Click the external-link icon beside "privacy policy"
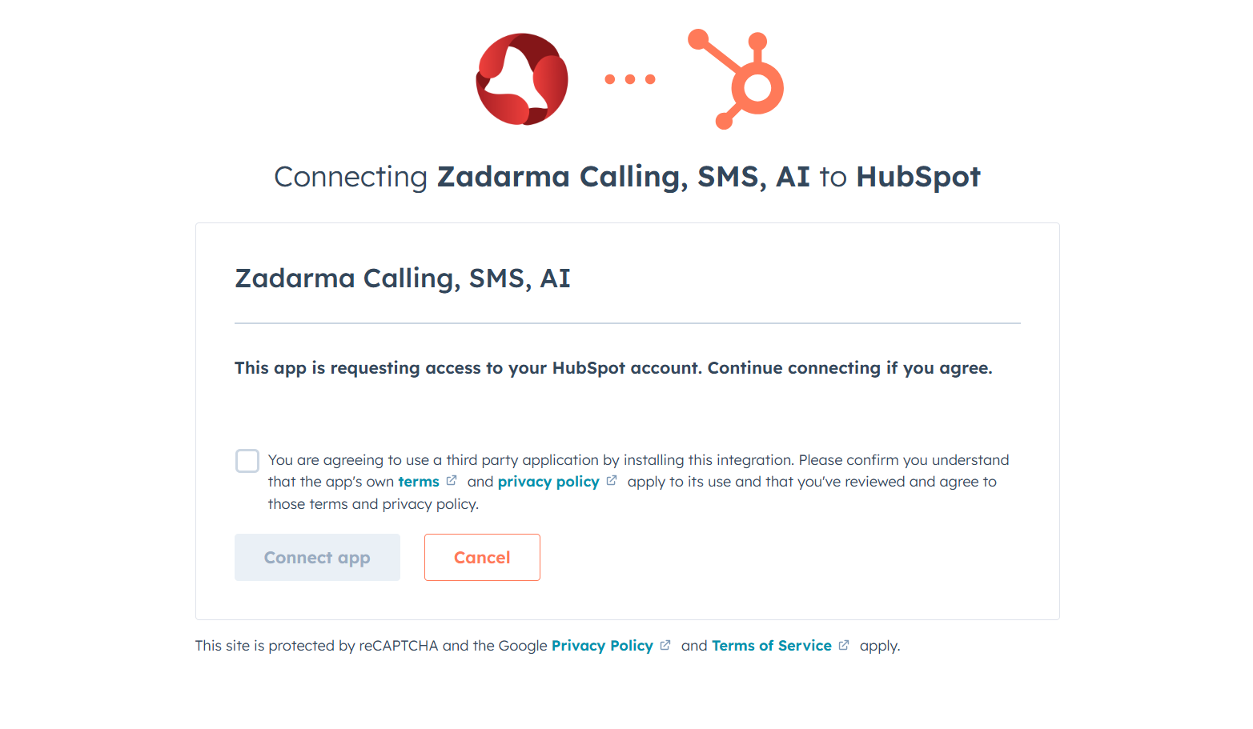This screenshot has height=729, width=1253. [611, 479]
